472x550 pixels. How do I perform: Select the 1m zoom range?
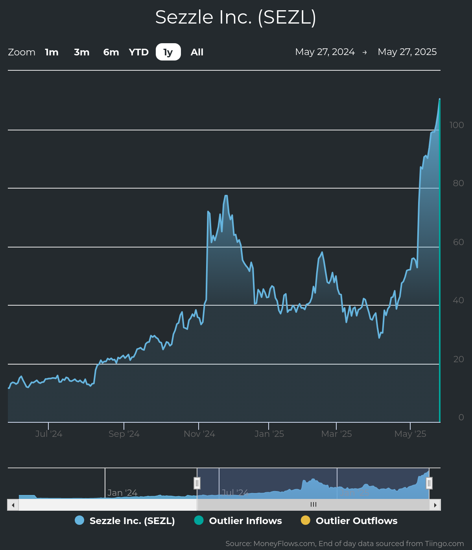coord(52,52)
